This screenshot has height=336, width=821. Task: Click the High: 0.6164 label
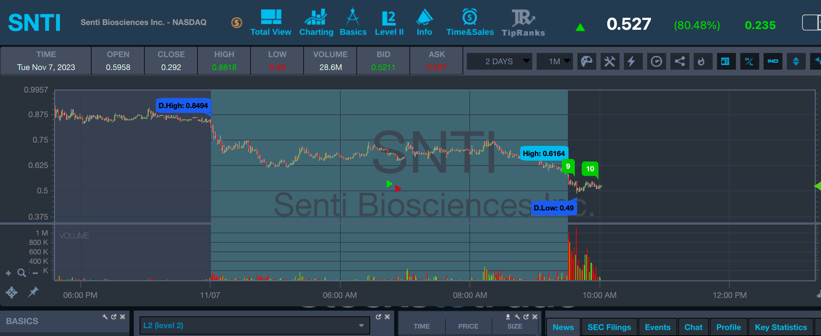pos(544,153)
